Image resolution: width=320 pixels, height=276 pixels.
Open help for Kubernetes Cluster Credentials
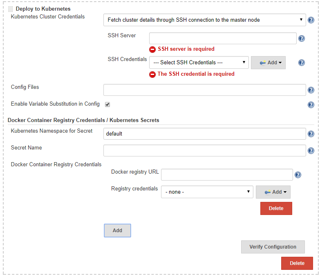pyautogui.click(x=311, y=20)
